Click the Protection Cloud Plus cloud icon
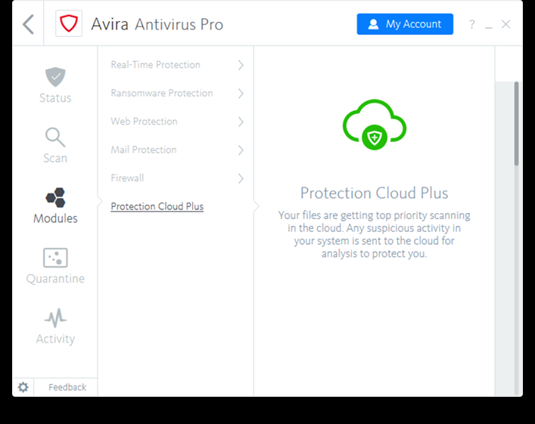This screenshot has width=535, height=424. [x=375, y=125]
